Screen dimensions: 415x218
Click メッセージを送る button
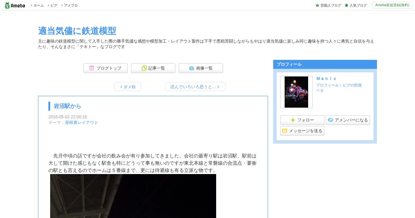pyautogui.click(x=302, y=131)
